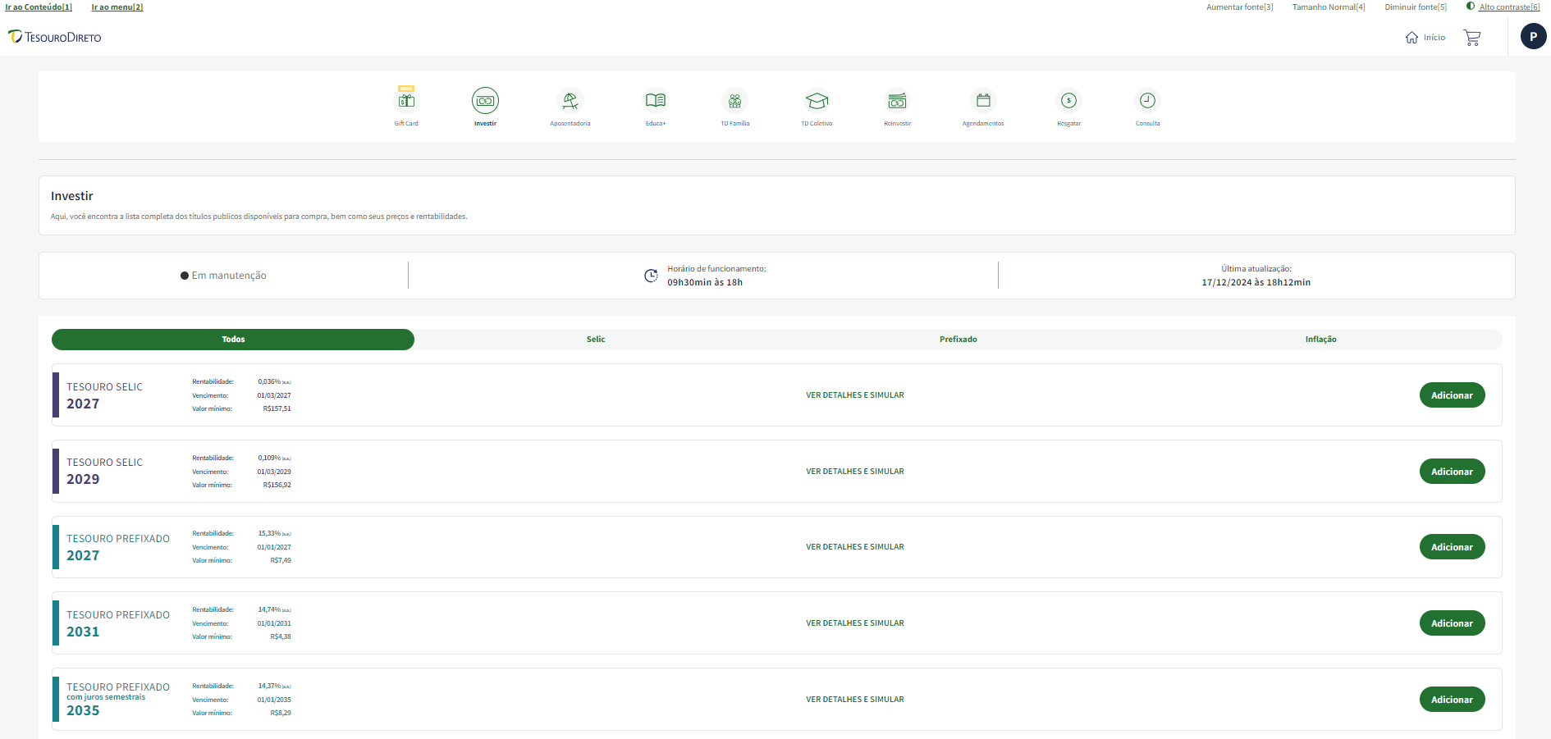Open TD Família icon
Image resolution: width=1551 pixels, height=739 pixels.
coord(735,100)
